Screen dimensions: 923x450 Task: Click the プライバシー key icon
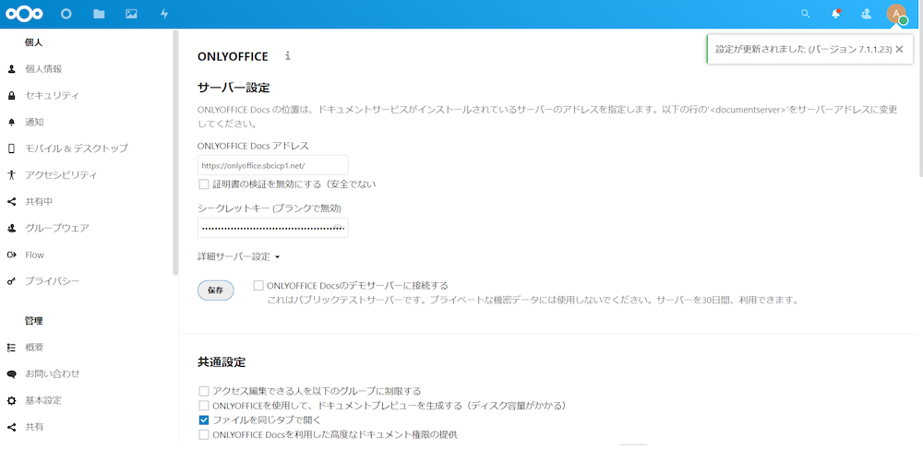coord(11,281)
